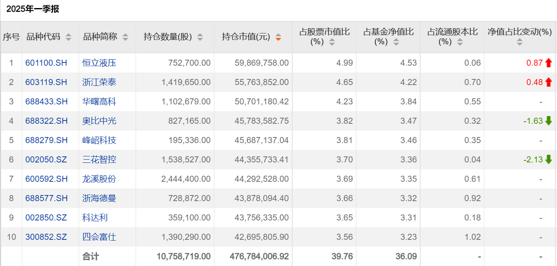Open stock code 600592.SH link
The height and width of the screenshot is (266, 557).
(x=46, y=179)
